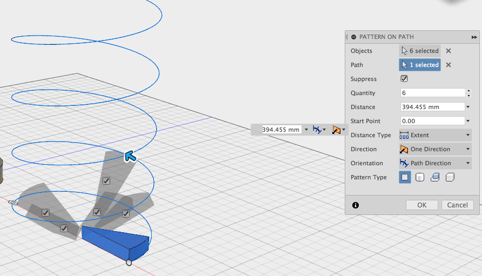Open the Distance Type Extent dropdown
This screenshot has height=276, width=482.
pyautogui.click(x=436, y=135)
